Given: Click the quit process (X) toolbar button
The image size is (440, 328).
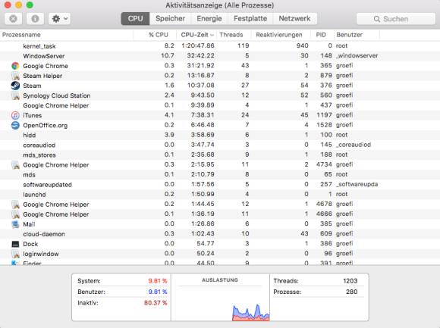Looking at the screenshot, I should click(x=13, y=19).
